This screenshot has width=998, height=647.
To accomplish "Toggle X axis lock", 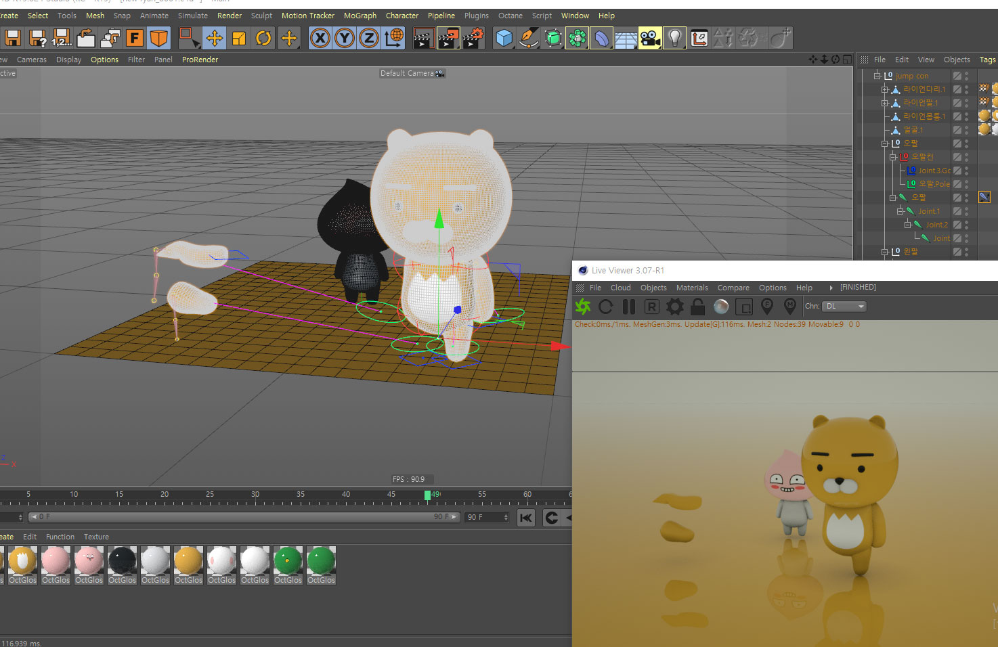I will point(320,38).
